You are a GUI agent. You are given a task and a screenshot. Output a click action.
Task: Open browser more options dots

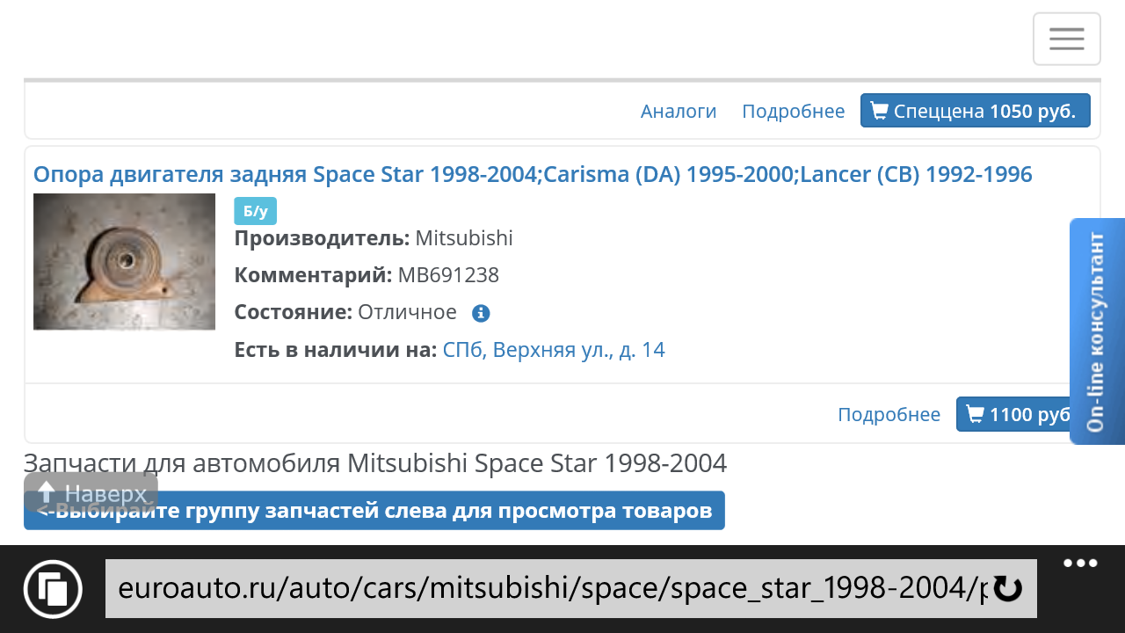click(1080, 564)
